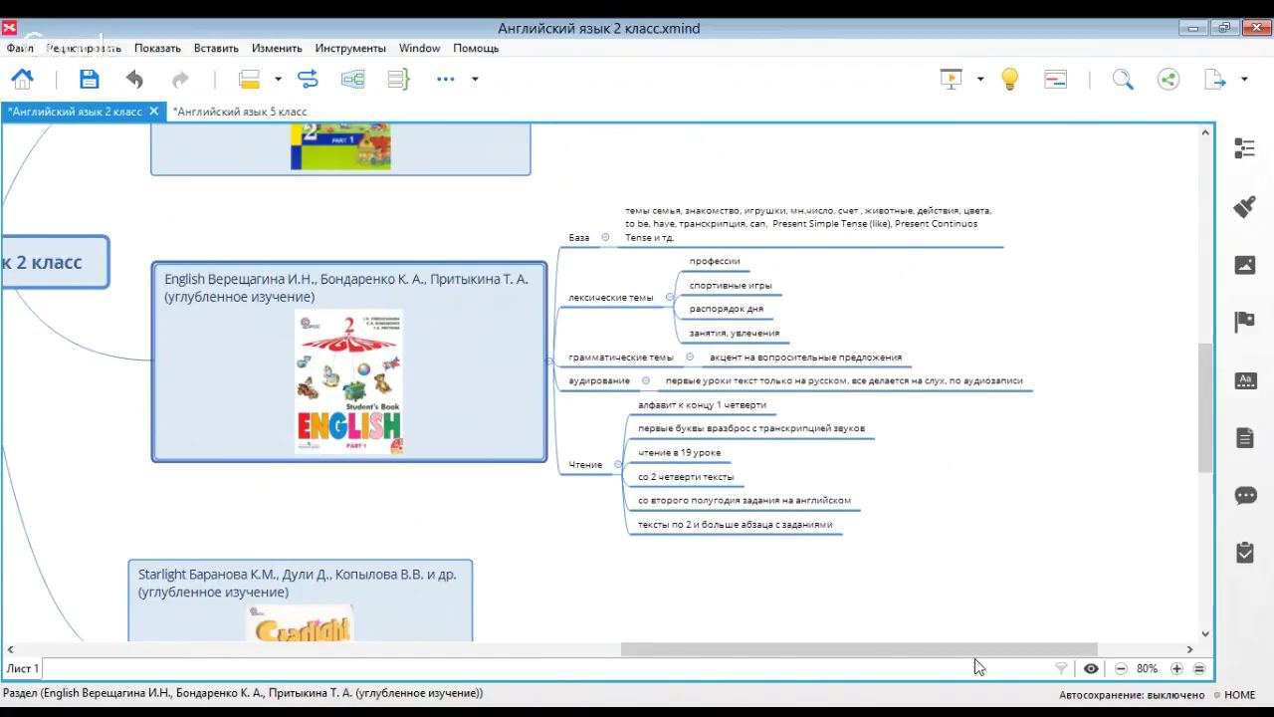Collapse the лексические темы branch

pos(669,297)
